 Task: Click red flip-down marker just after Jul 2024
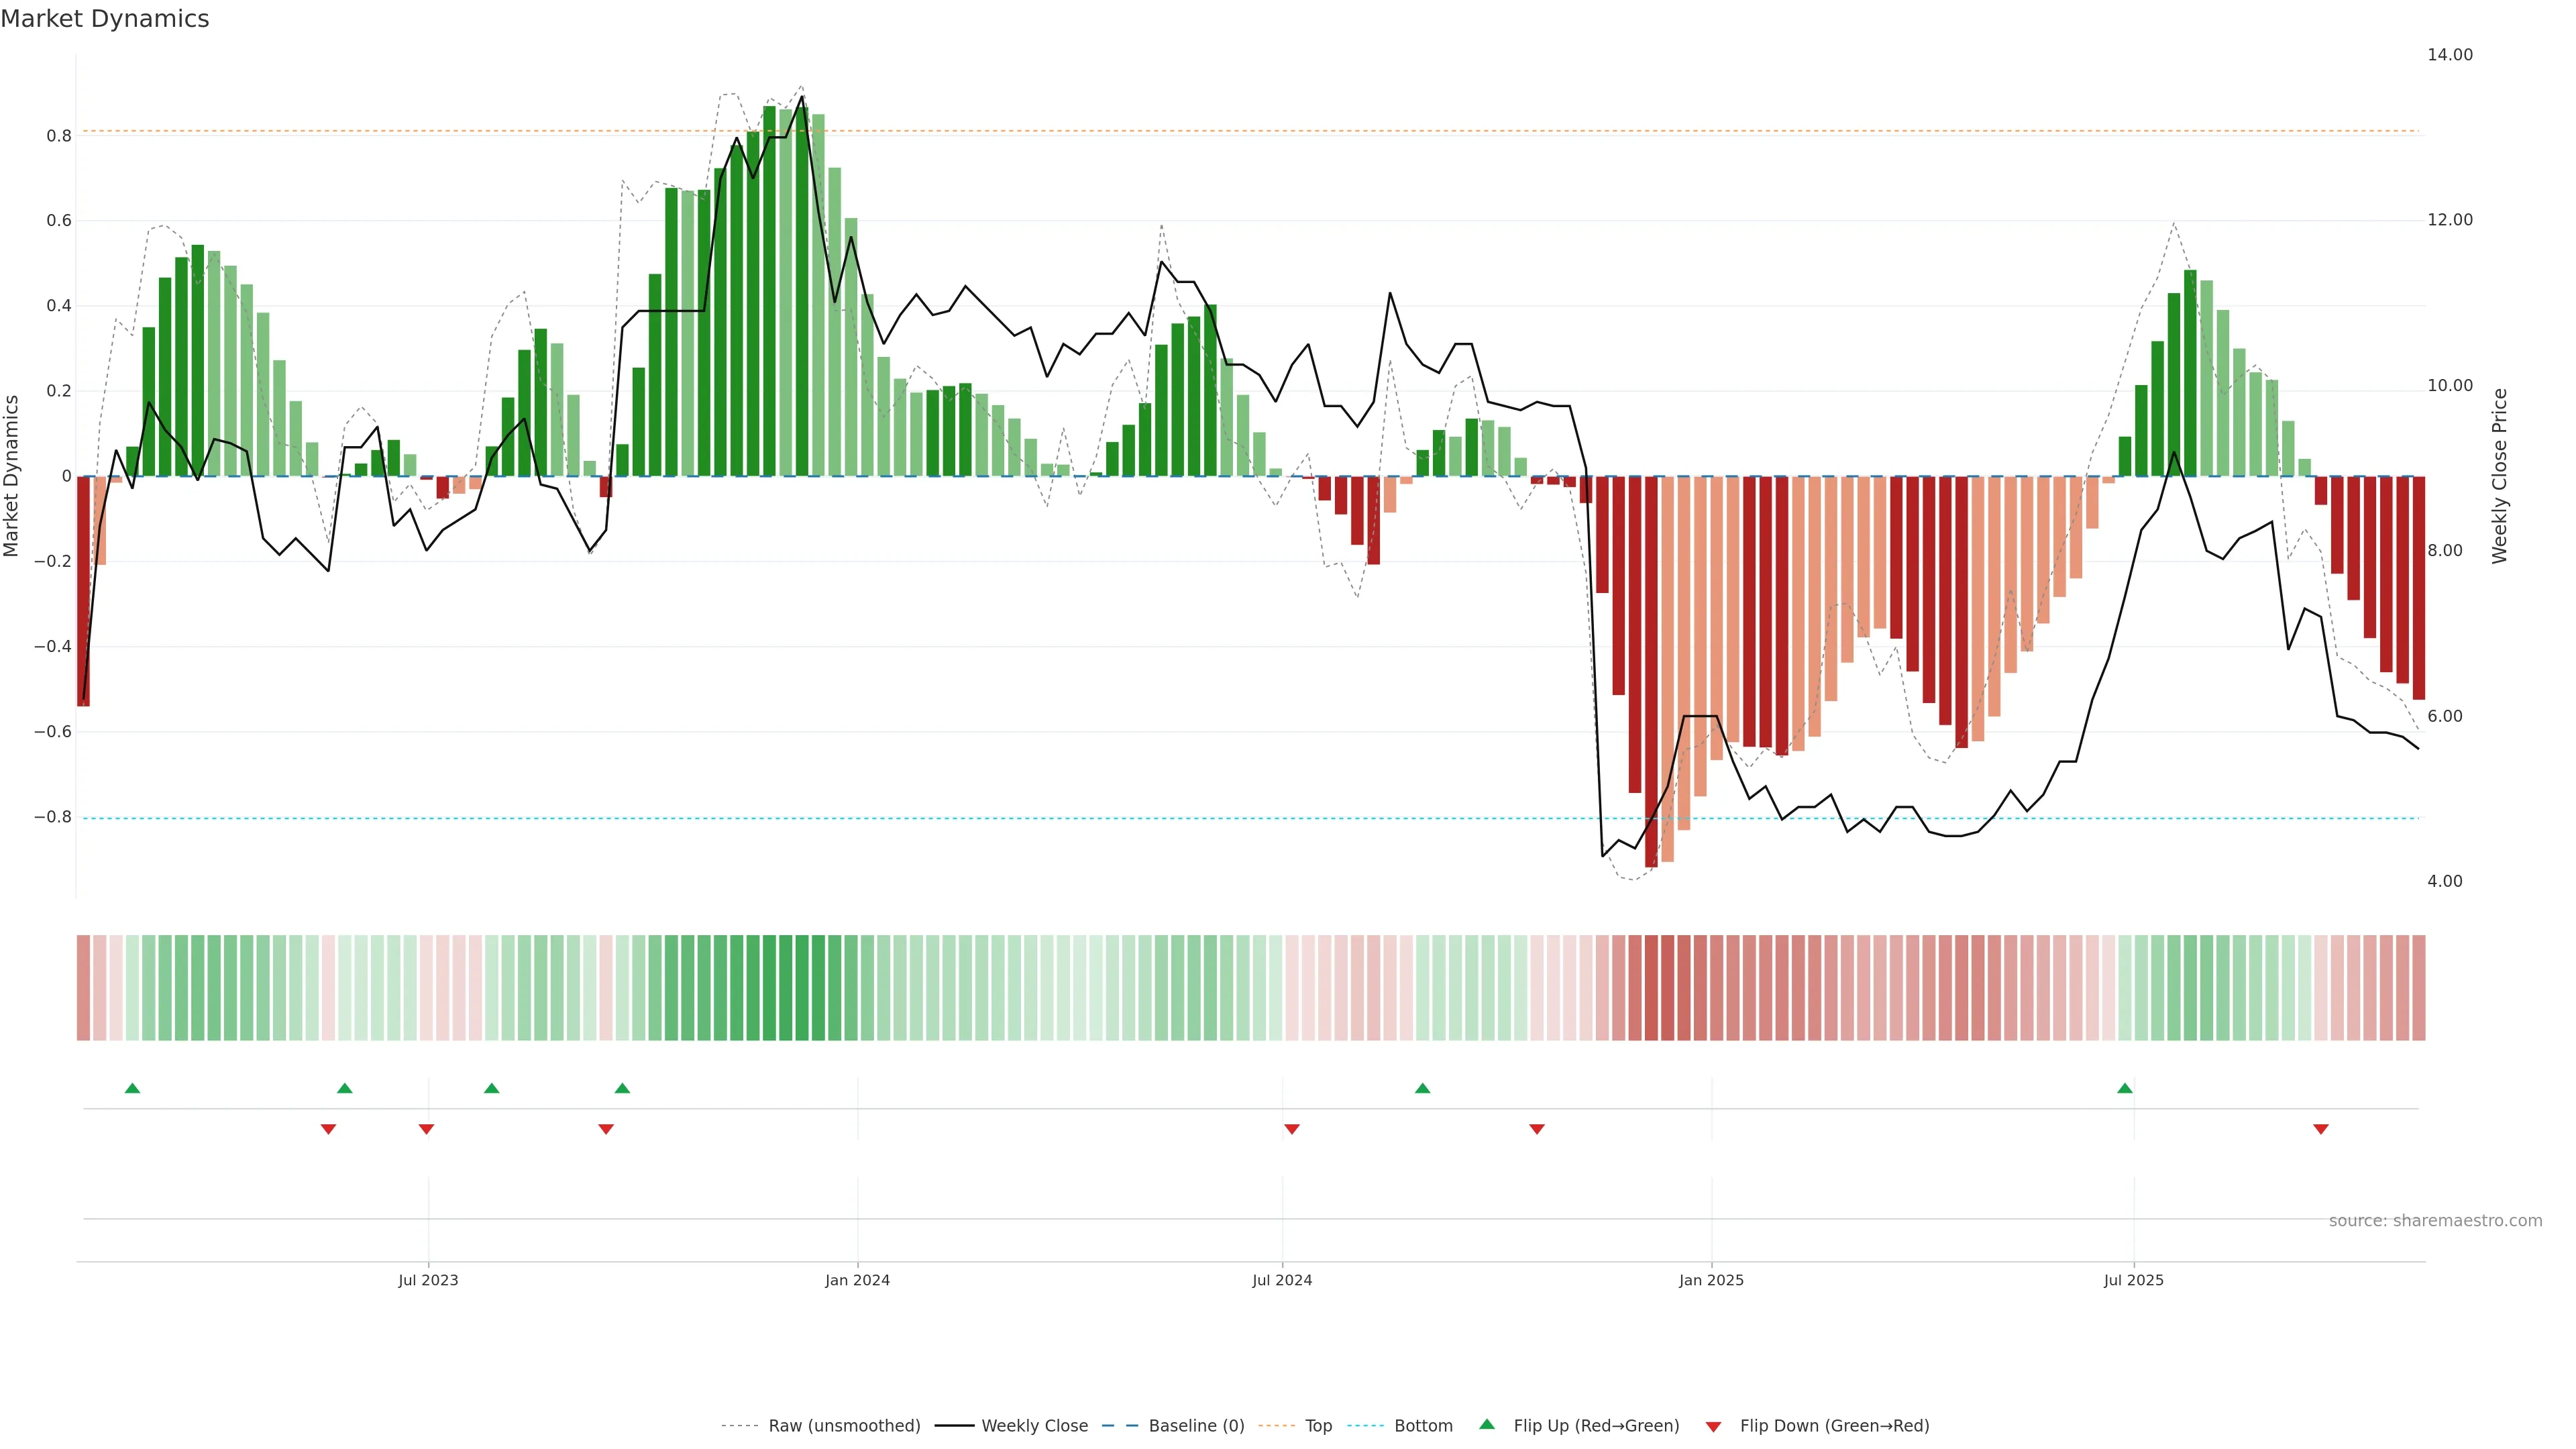point(1291,1129)
